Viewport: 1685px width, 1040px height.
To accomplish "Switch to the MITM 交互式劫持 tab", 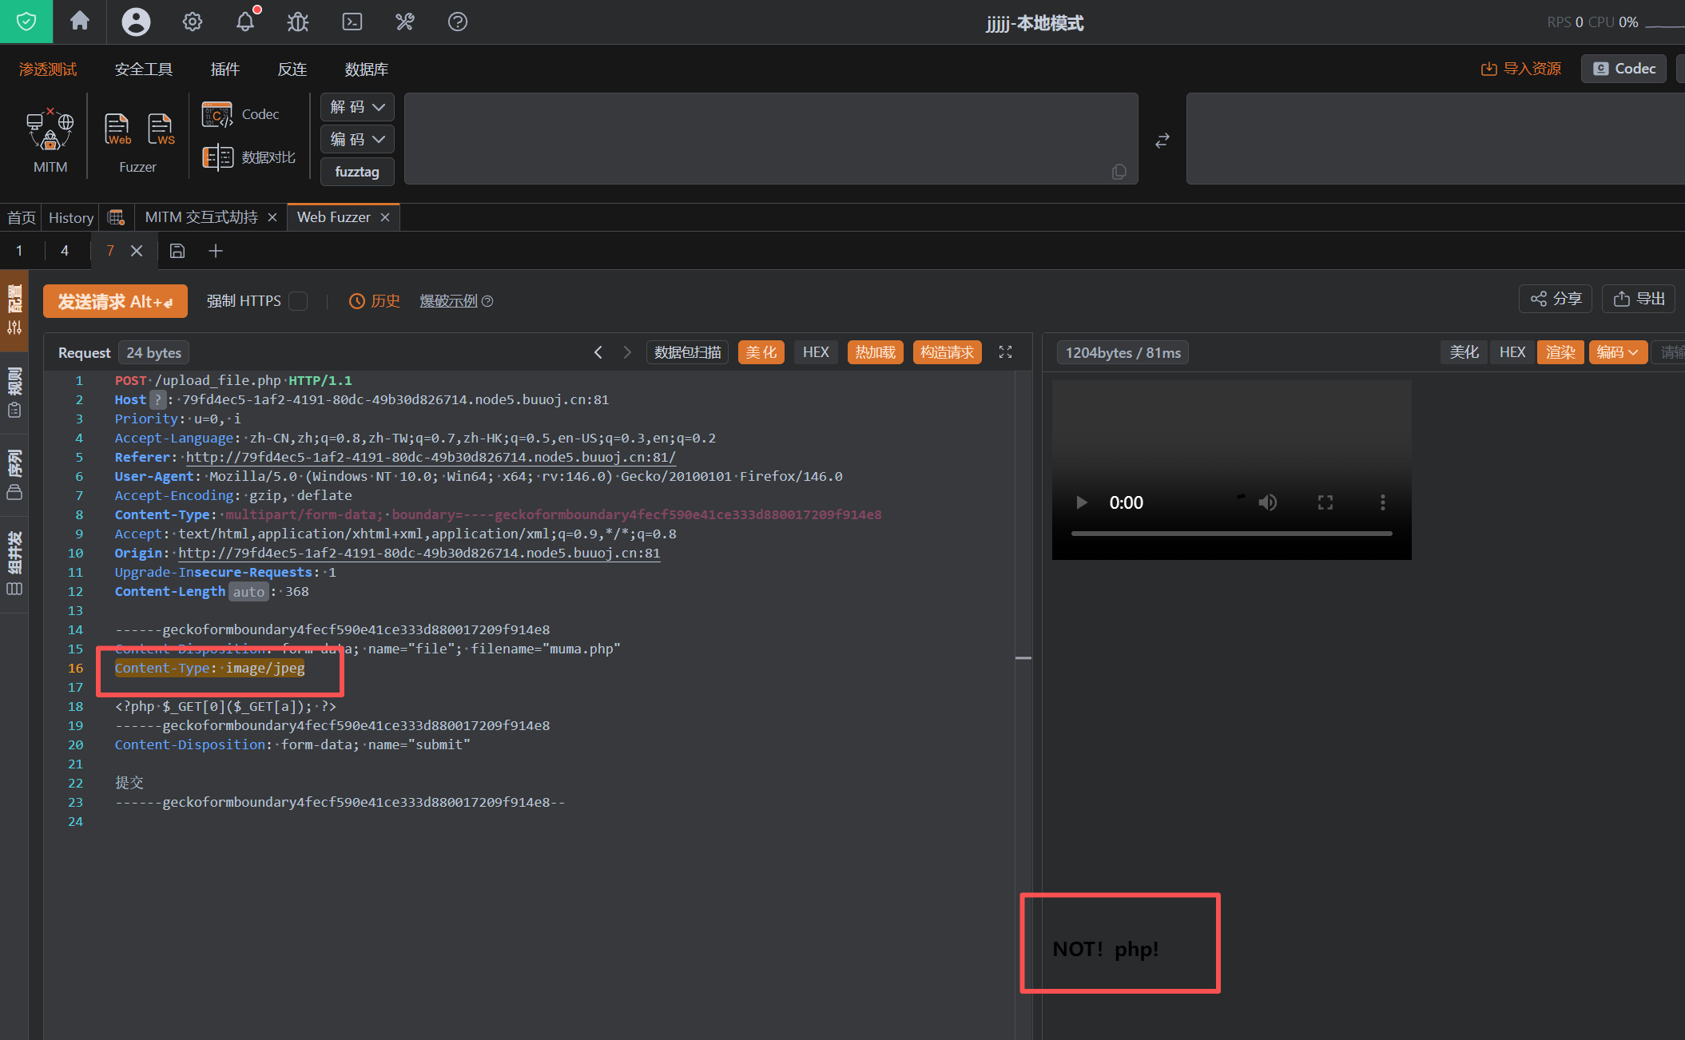I will (x=201, y=217).
